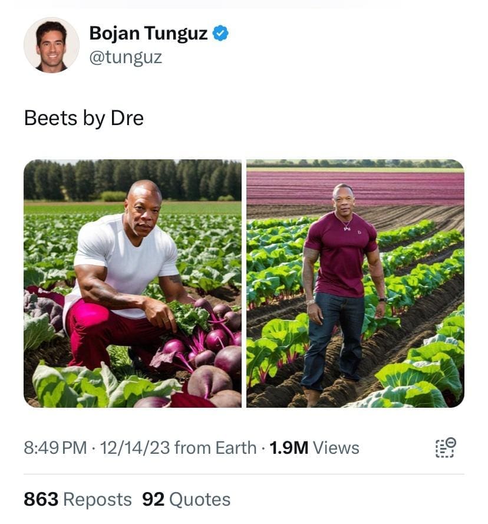The height and width of the screenshot is (524, 488).
Task: Click the 8:49 PM timestamp
Action: (x=55, y=448)
